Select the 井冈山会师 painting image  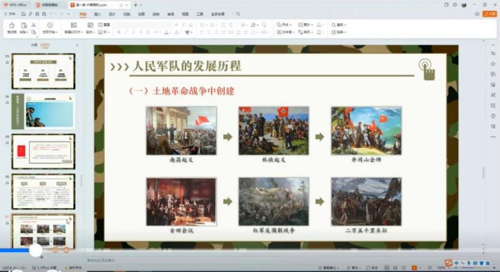[366, 131]
